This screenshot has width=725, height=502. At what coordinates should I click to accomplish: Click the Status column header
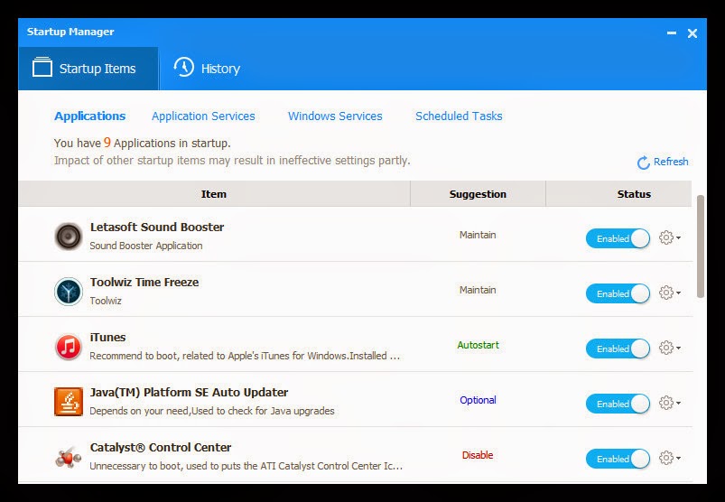click(x=618, y=194)
